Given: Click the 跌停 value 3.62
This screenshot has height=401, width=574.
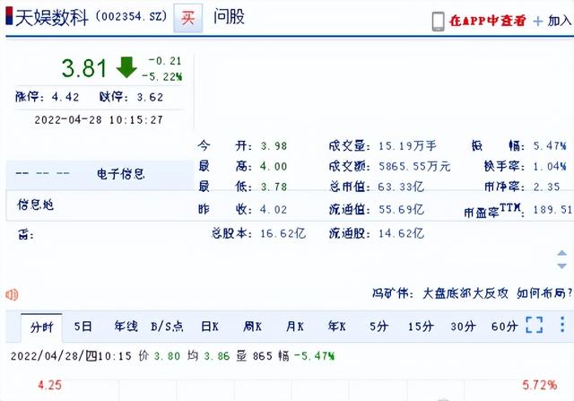Looking at the screenshot, I should 150,97.
